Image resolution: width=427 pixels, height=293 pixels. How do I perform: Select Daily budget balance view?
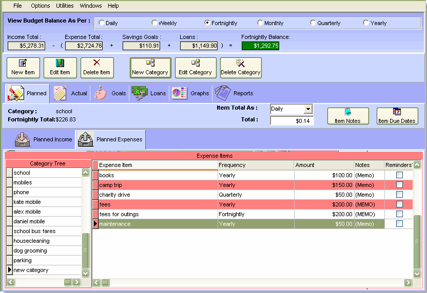pos(102,23)
